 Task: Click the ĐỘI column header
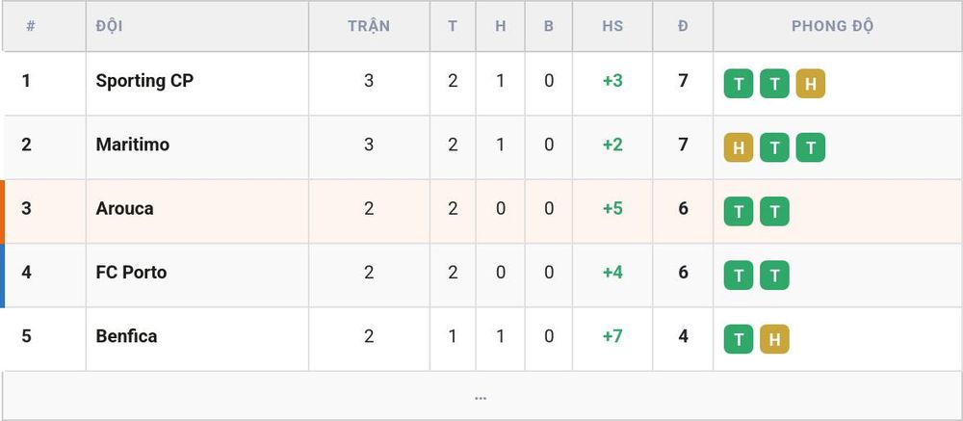(110, 26)
